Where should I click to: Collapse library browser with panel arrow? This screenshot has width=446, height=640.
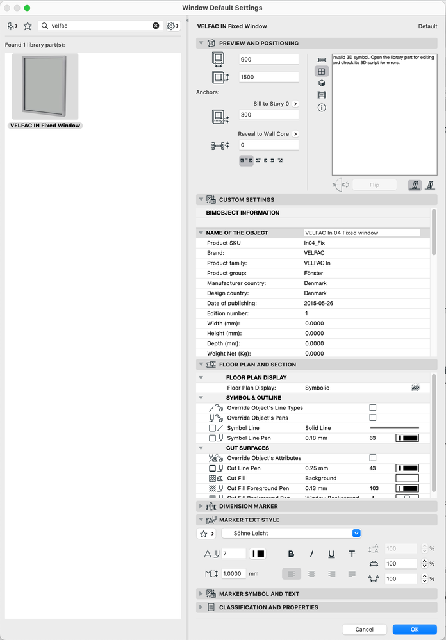187,21
